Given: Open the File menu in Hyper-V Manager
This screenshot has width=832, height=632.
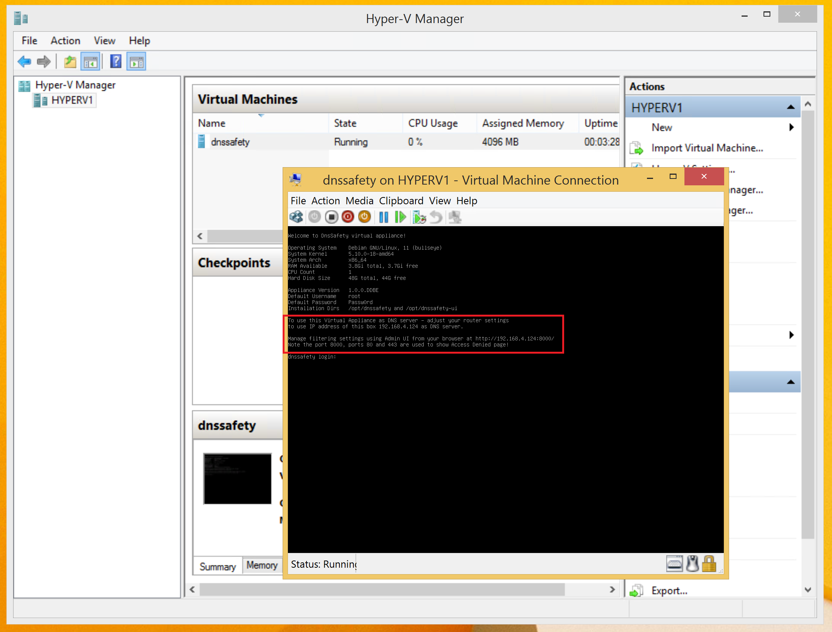Looking at the screenshot, I should [x=30, y=40].
